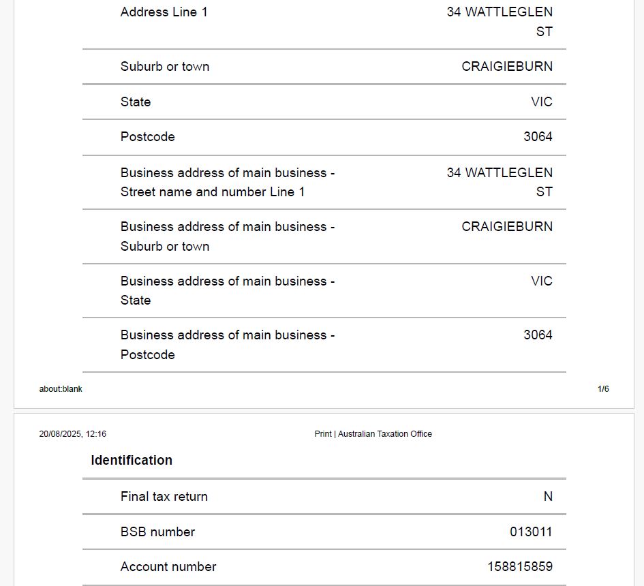The height and width of the screenshot is (586, 644).
Task: Click the business address Suburb or town label
Action: [227, 236]
